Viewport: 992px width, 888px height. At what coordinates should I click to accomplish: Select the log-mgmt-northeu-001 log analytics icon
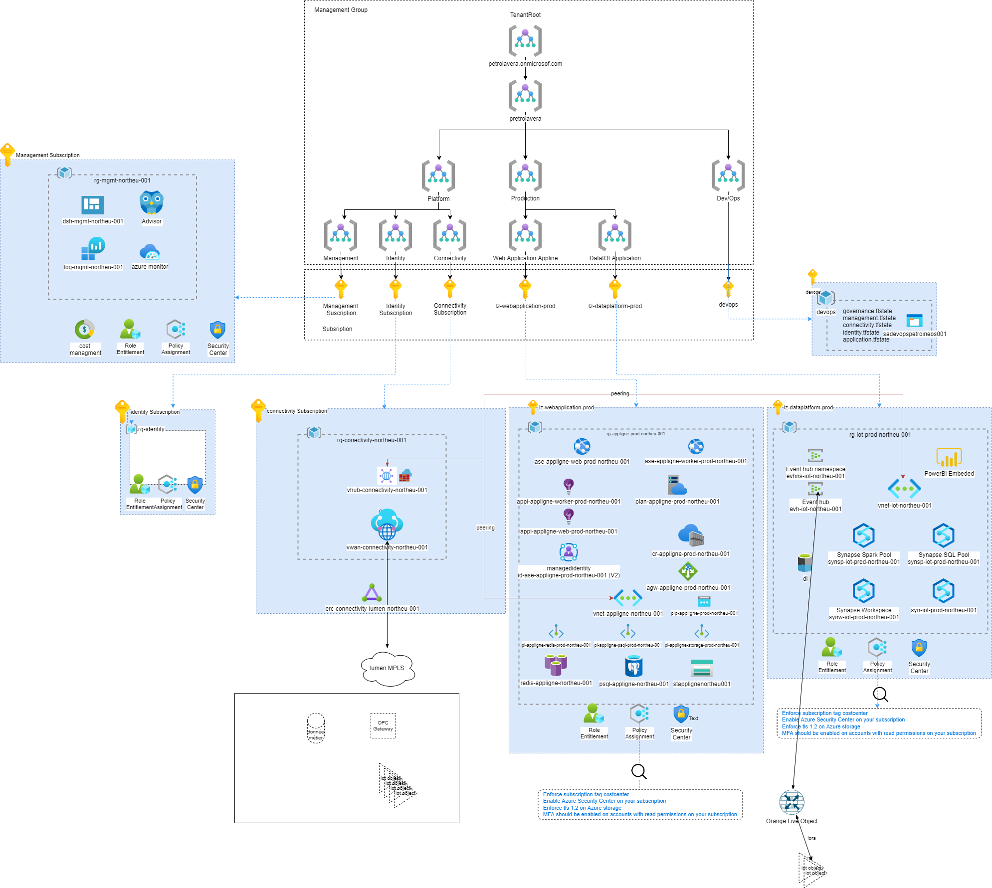tap(93, 249)
